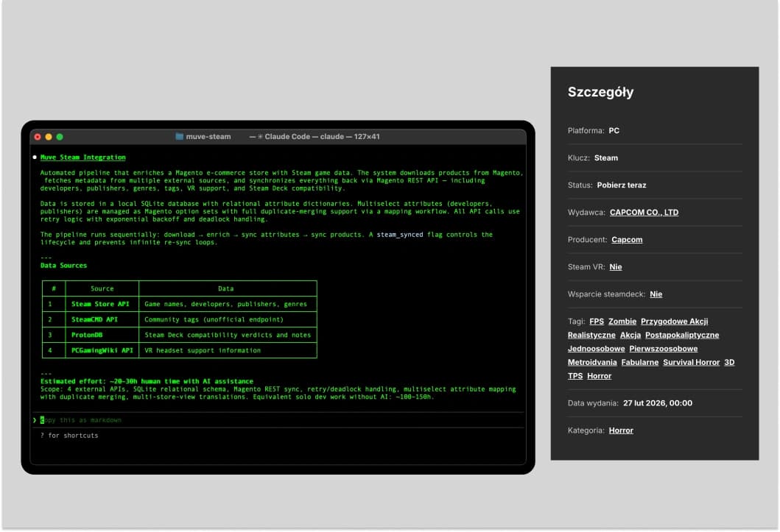Open the CAPCOM CO., LTD publisher link
The width and height of the screenshot is (780, 532).
point(644,213)
